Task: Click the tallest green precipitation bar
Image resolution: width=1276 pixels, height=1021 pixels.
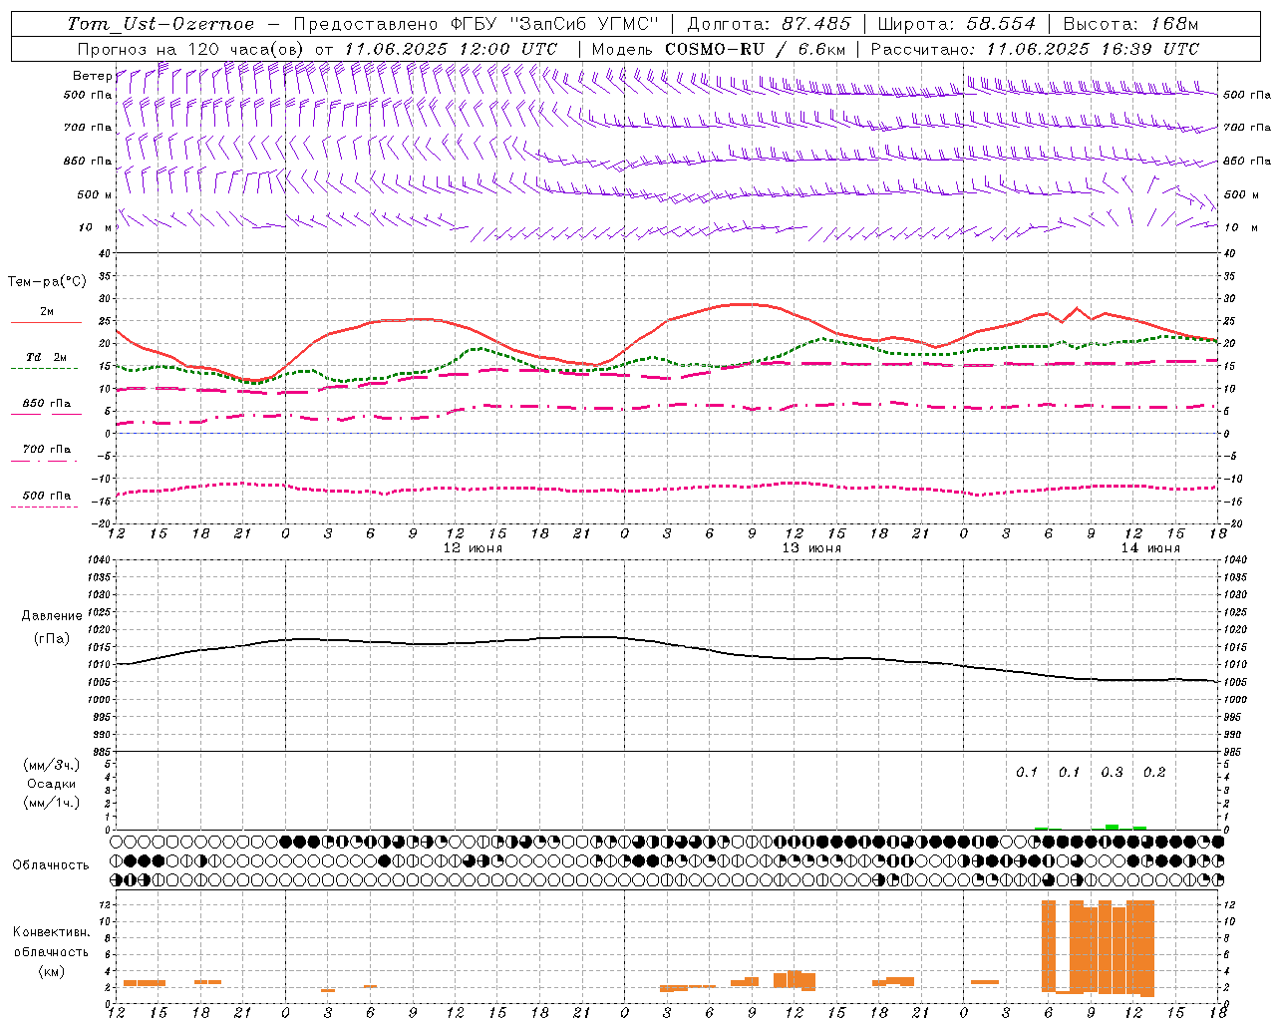Action: click(1112, 827)
